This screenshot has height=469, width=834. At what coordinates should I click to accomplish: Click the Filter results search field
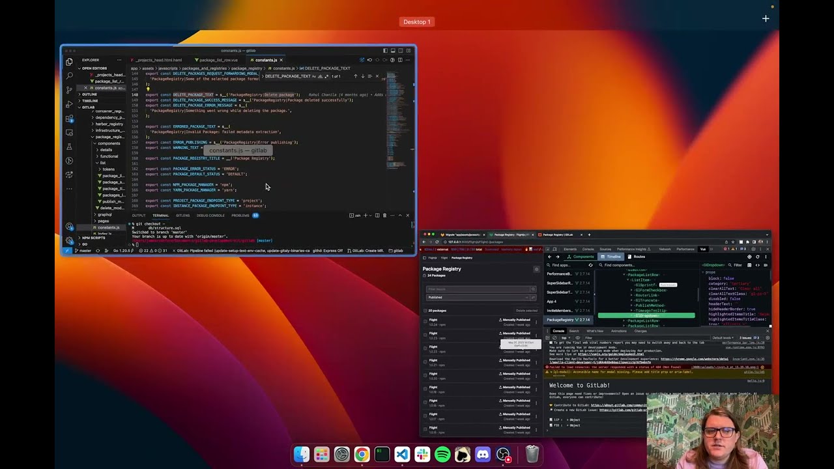478,289
